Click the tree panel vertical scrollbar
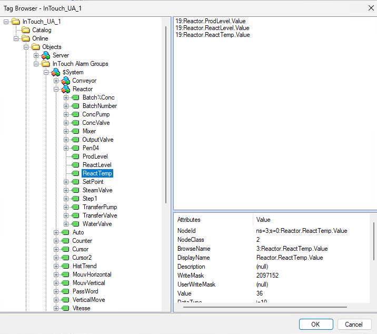 166,115
